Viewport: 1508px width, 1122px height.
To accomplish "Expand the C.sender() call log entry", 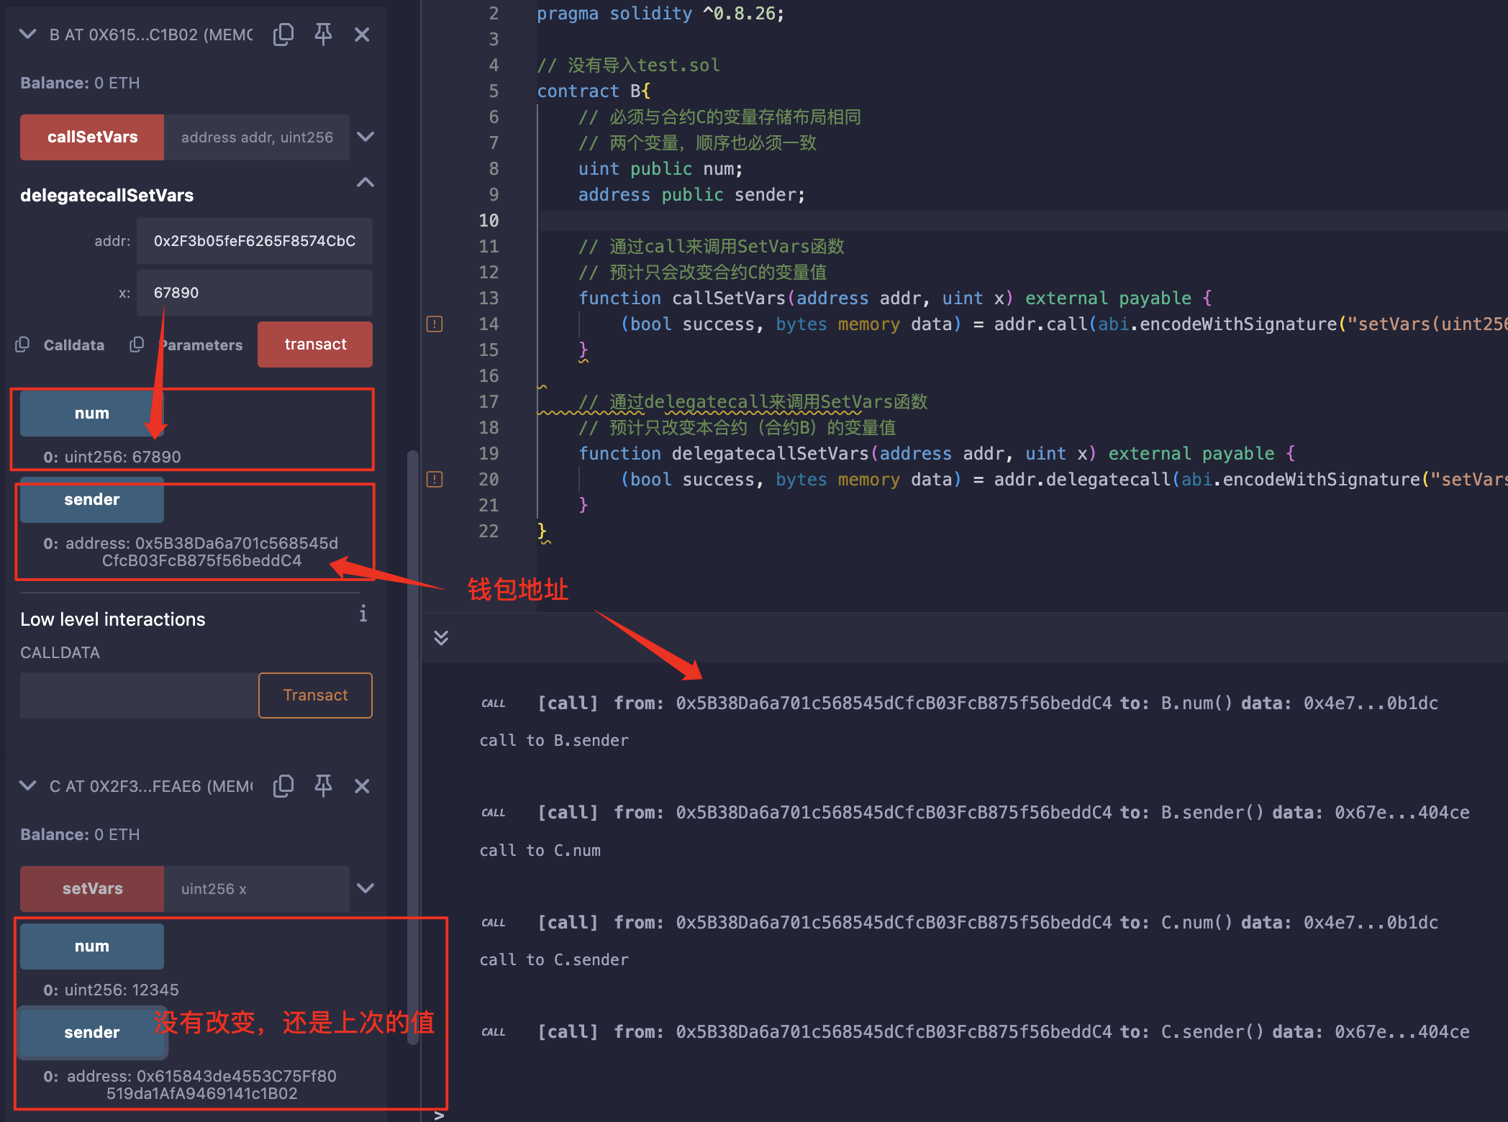I will (x=975, y=1032).
